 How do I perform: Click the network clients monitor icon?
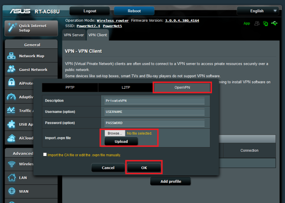265,24
